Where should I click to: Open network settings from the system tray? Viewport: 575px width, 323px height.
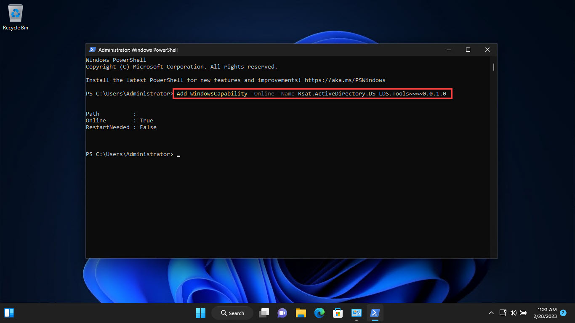pos(503,313)
